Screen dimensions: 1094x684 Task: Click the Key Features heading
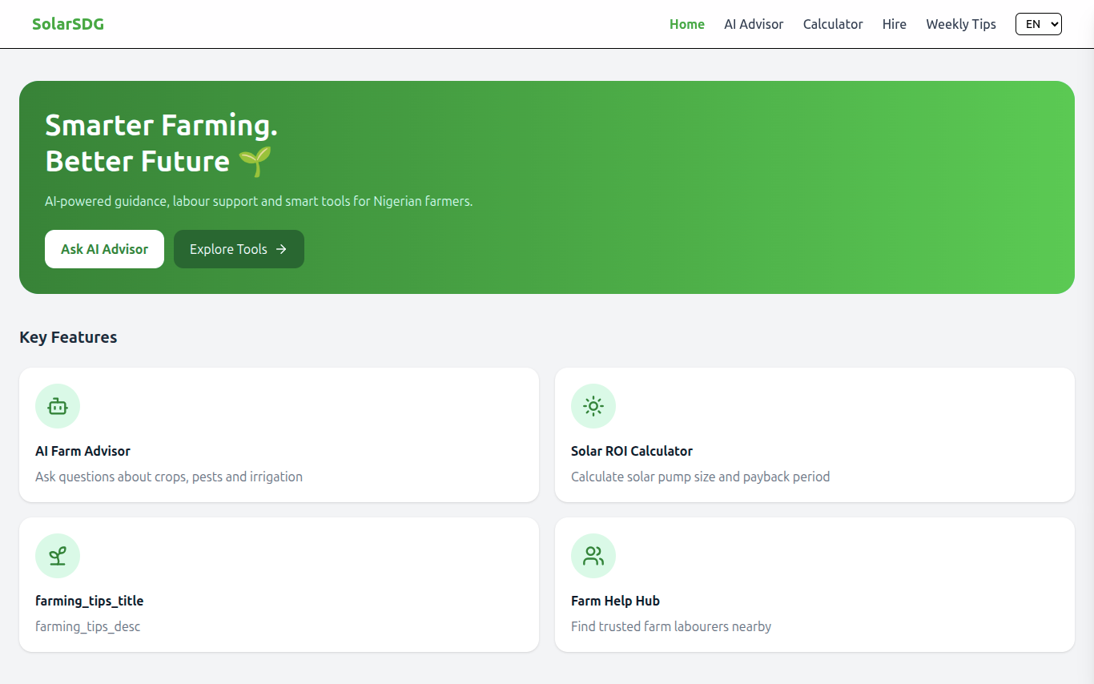(68, 337)
